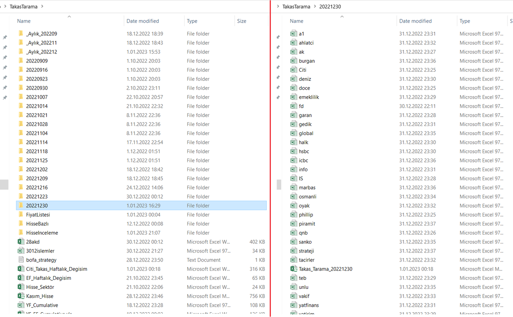
Task: Click the Excel icon of Hisse_Sektör
Action: coord(21,287)
